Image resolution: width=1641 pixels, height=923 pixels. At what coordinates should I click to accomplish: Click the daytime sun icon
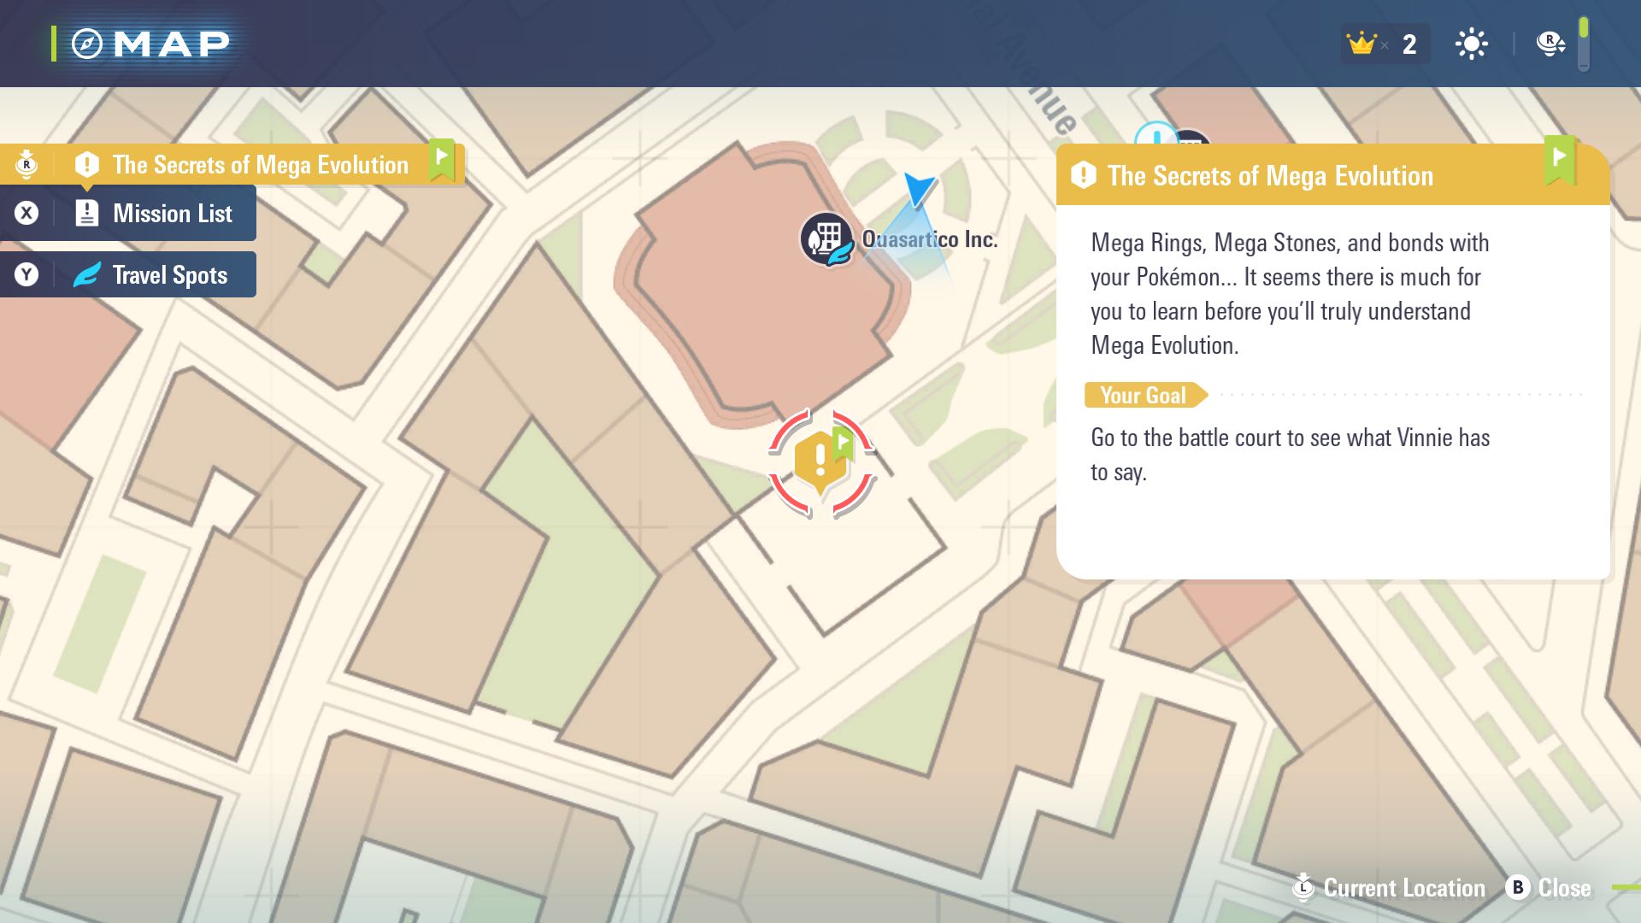[1471, 44]
